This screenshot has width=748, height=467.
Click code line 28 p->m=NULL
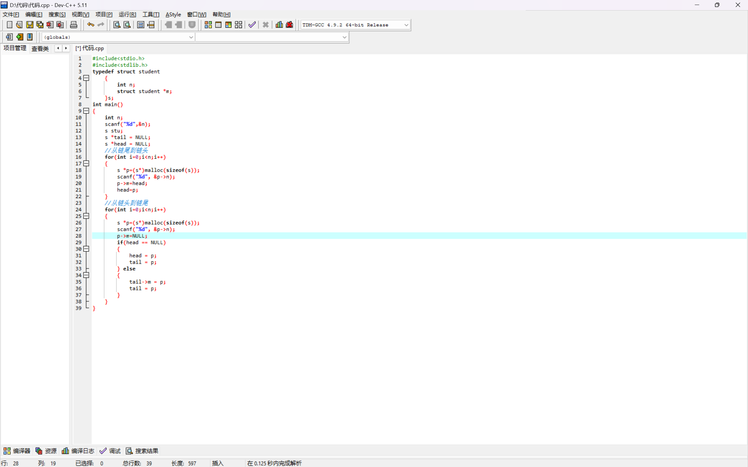pyautogui.click(x=132, y=236)
